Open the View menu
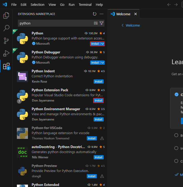 pyautogui.click(x=52, y=5)
